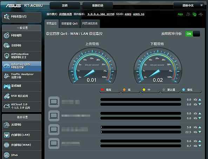This screenshot has width=208, height=159.
Task: Click the 重新启动 reboot button
Action: [x=98, y=6]
